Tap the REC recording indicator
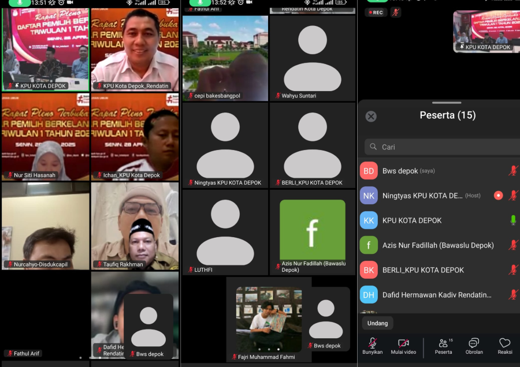 (x=376, y=12)
